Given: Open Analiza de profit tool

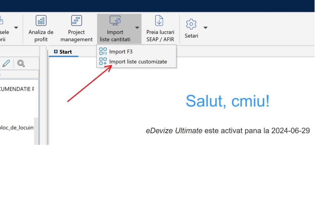Looking at the screenshot, I should [41, 28].
